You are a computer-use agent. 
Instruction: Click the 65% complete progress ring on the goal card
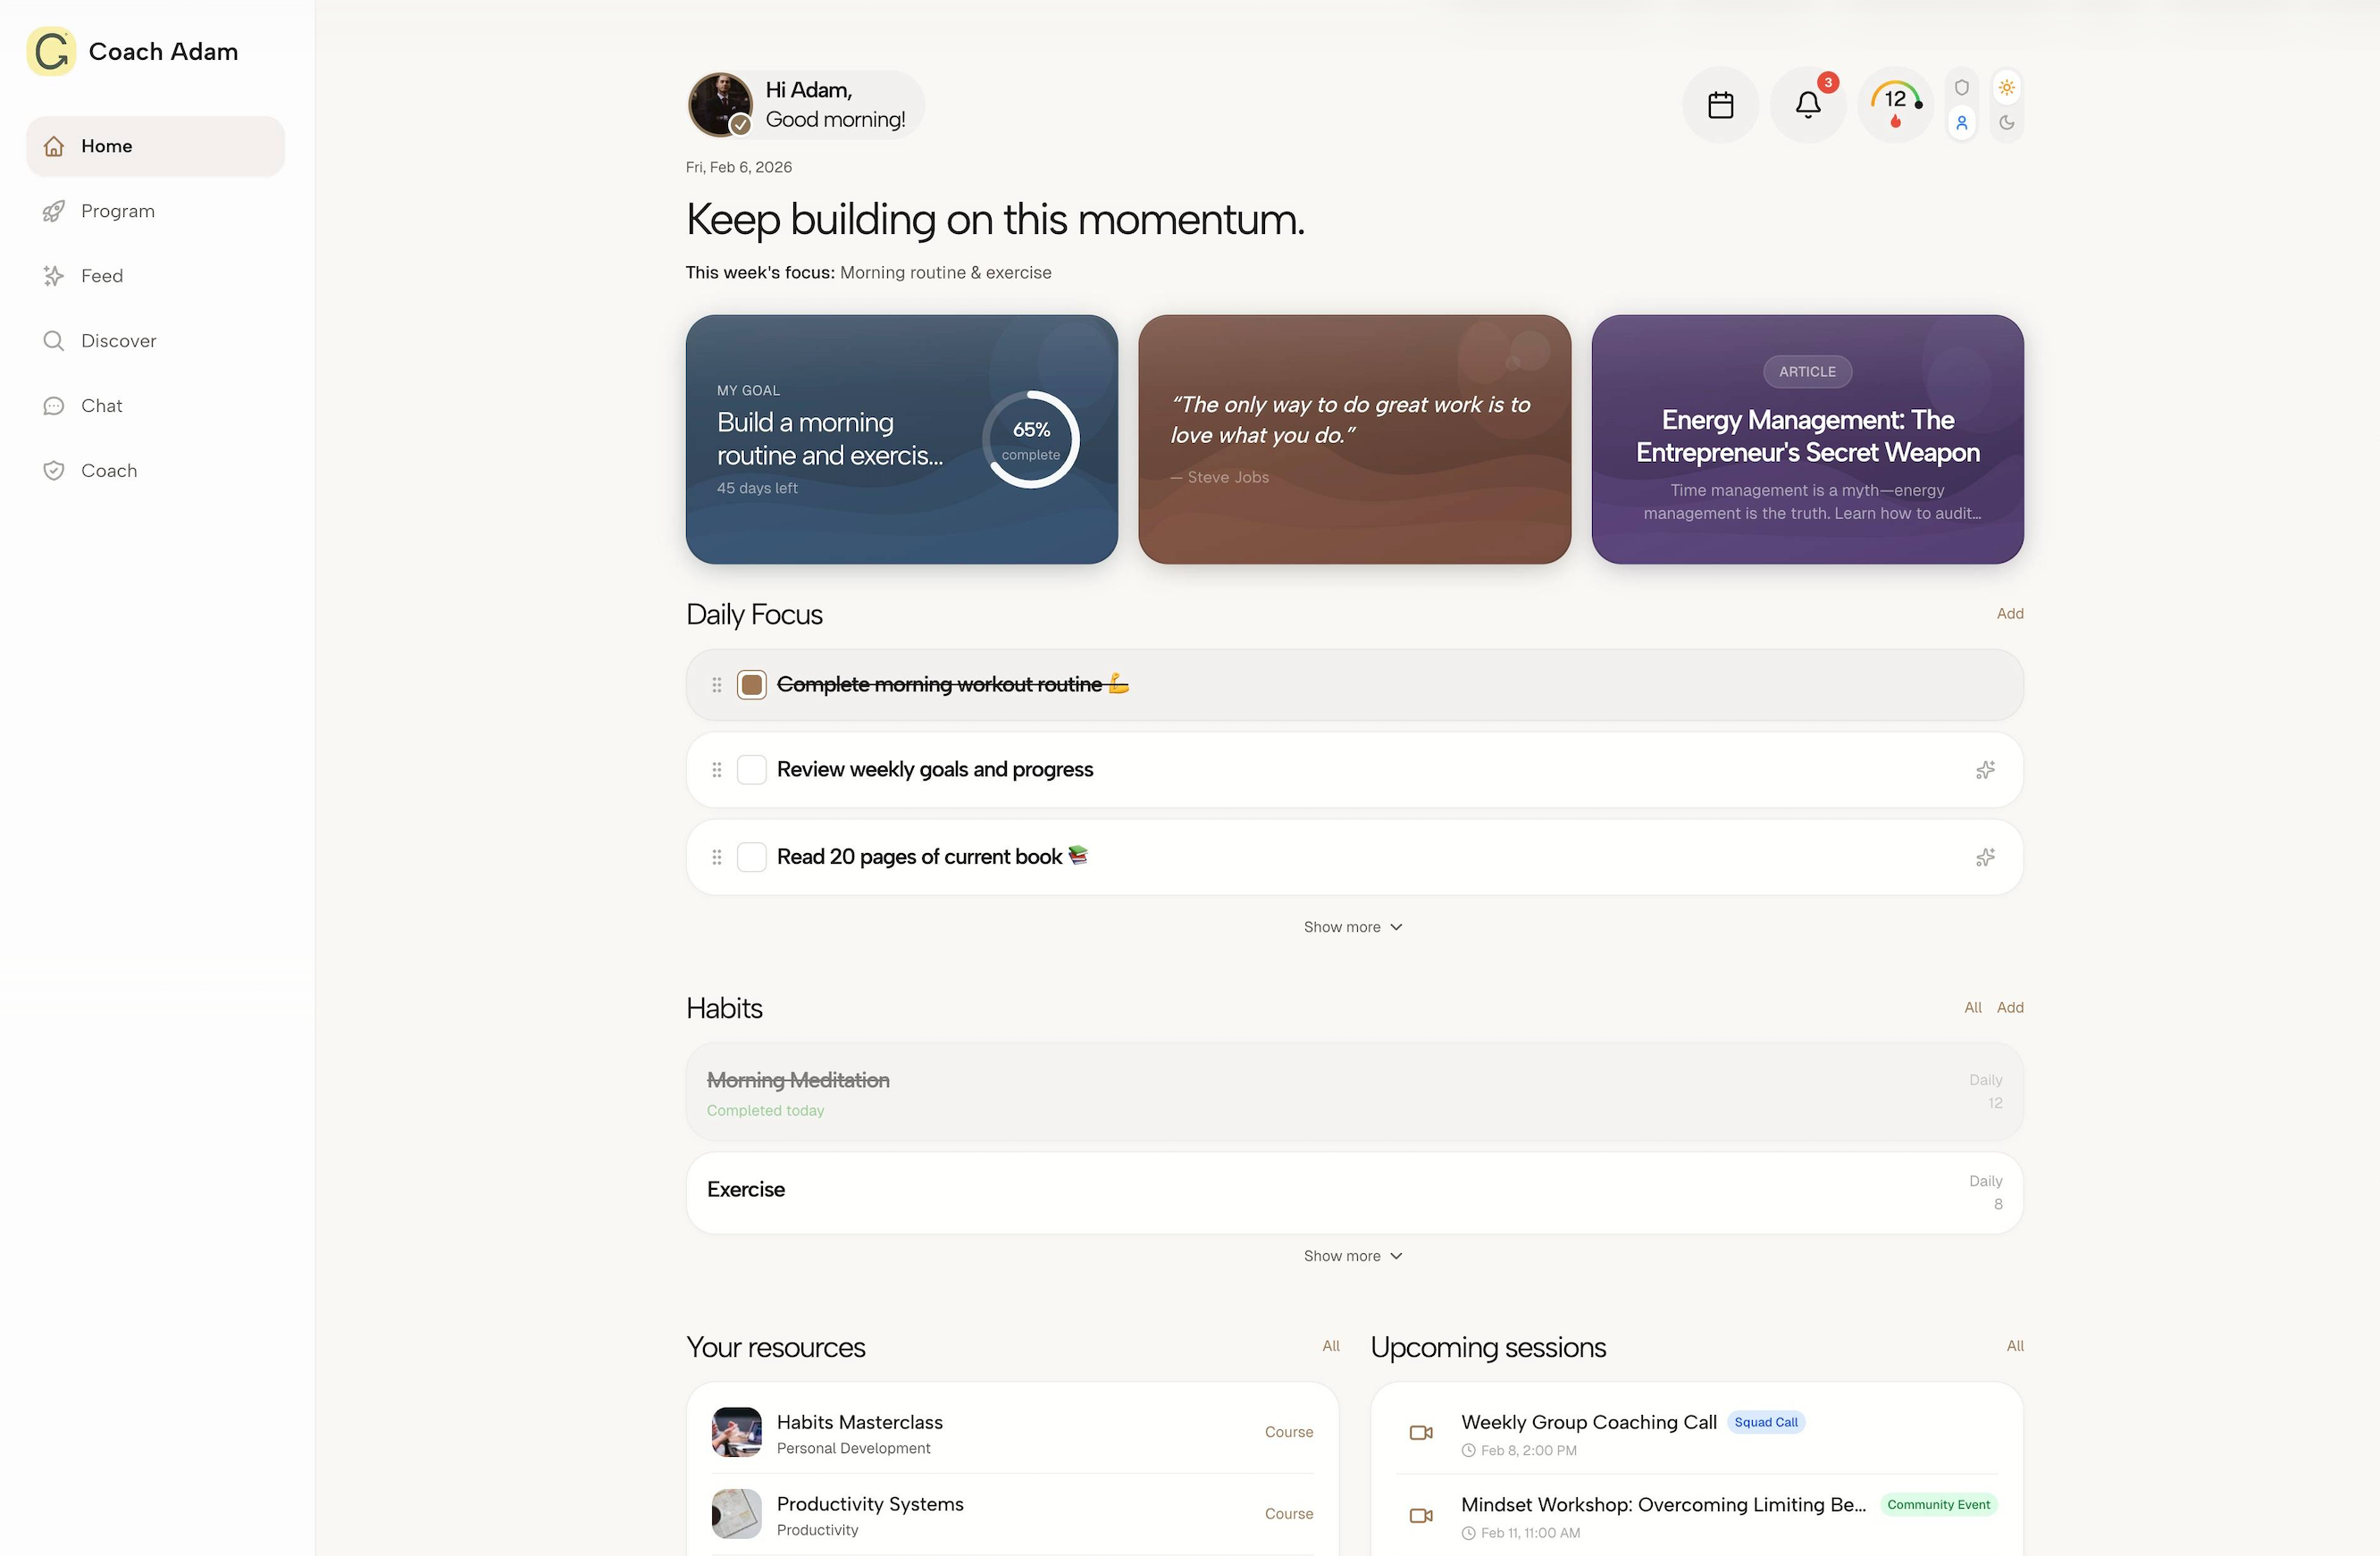[1031, 440]
